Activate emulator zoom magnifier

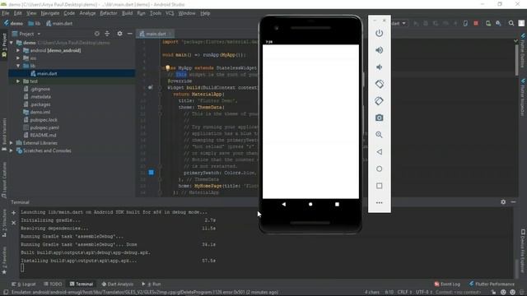379,135
